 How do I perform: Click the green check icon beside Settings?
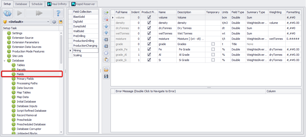tap(9, 33)
